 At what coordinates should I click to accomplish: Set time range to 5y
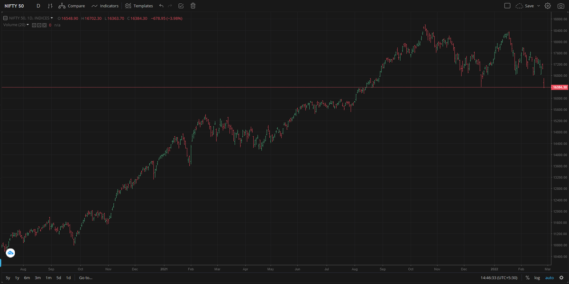[x=8, y=278]
